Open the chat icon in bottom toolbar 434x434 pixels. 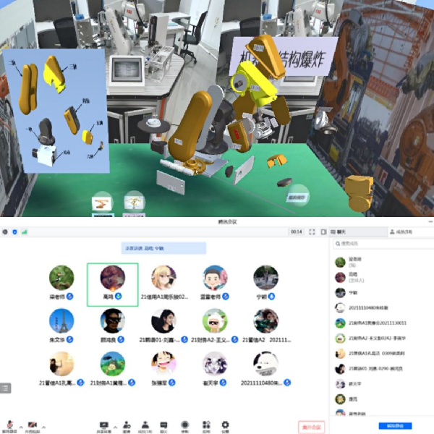pyautogui.click(x=164, y=425)
